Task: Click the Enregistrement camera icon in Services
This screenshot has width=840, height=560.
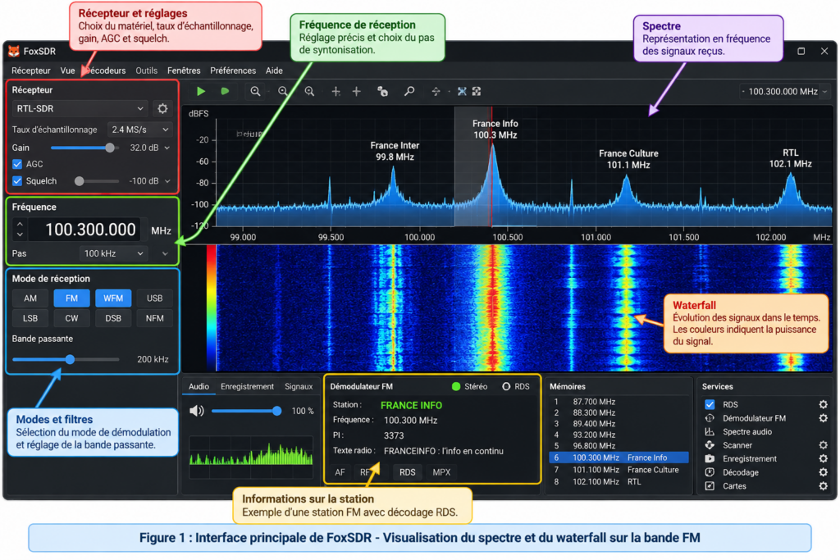Action: pyautogui.click(x=710, y=459)
